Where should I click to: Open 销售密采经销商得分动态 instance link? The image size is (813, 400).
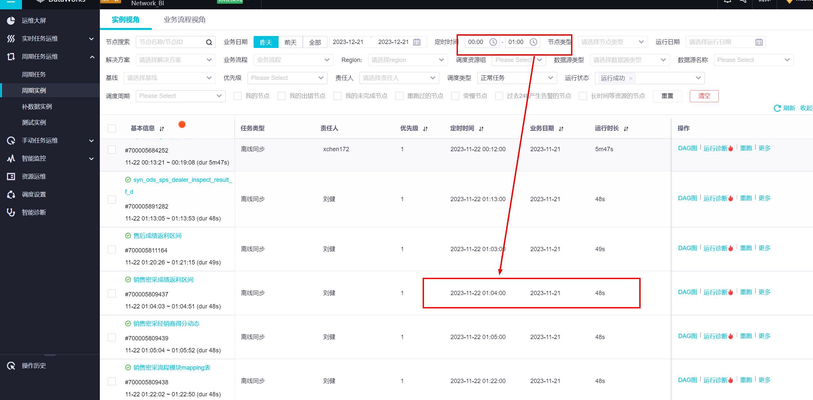coord(166,324)
